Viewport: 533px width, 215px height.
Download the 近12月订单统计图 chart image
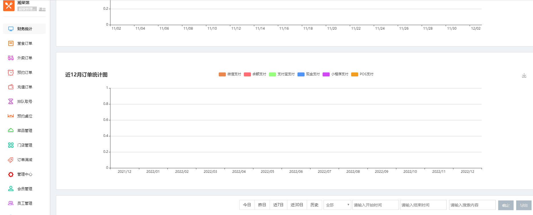pos(524,76)
